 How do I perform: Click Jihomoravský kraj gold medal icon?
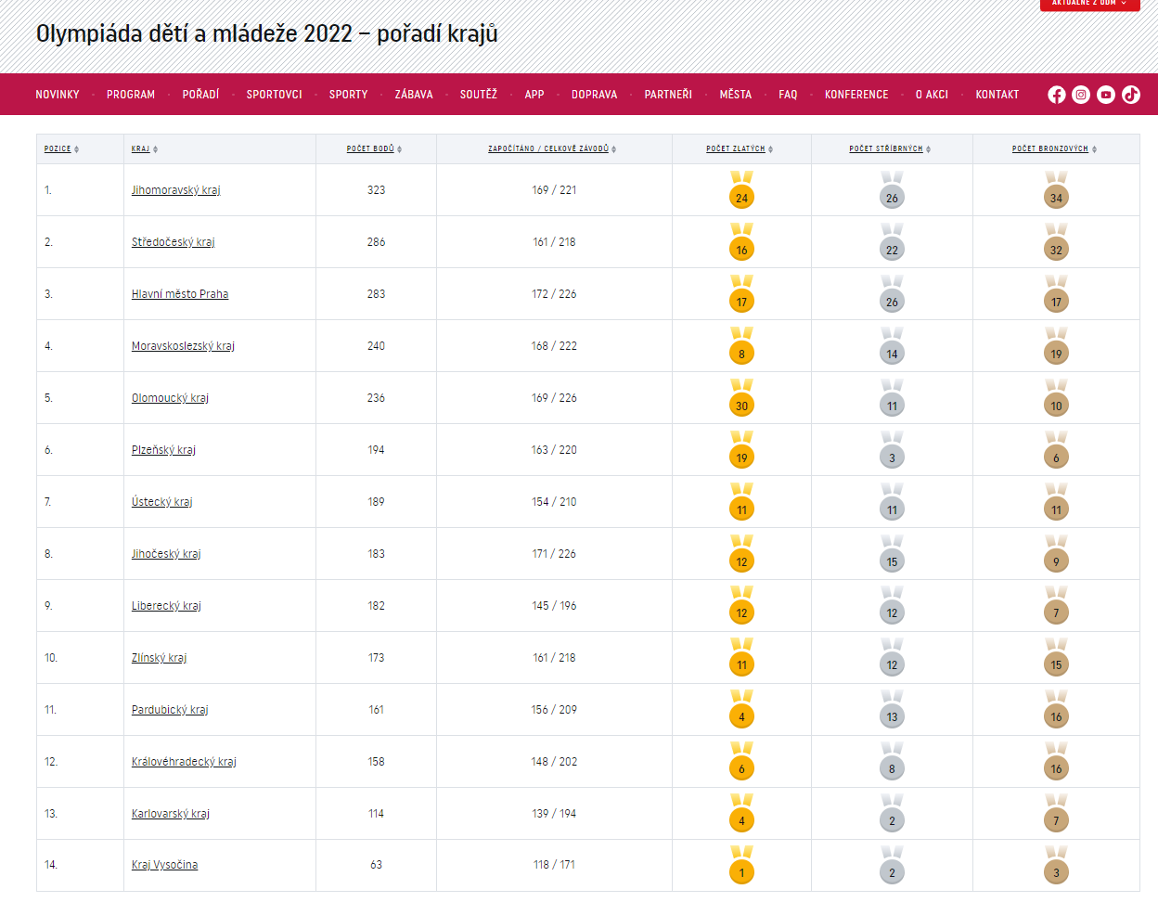(741, 190)
